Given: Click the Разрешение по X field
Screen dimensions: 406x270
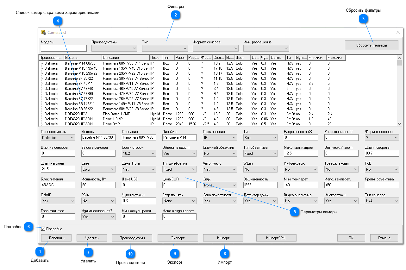Looking at the screenshot, I should pos(301,138).
